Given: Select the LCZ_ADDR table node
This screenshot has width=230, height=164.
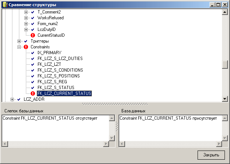Looking at the screenshot, I should pos(34,99).
